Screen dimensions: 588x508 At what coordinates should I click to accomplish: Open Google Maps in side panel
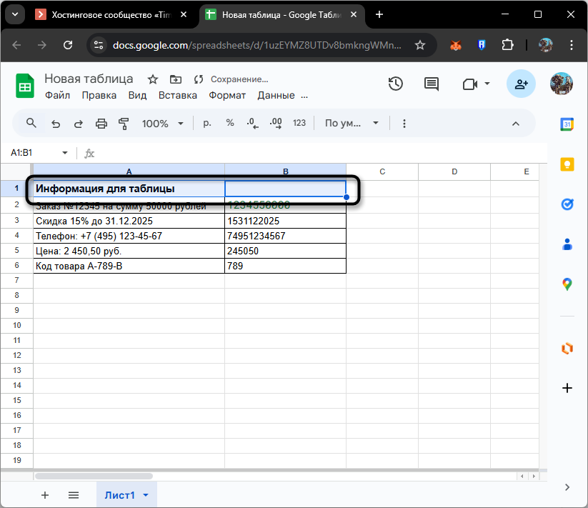[567, 284]
